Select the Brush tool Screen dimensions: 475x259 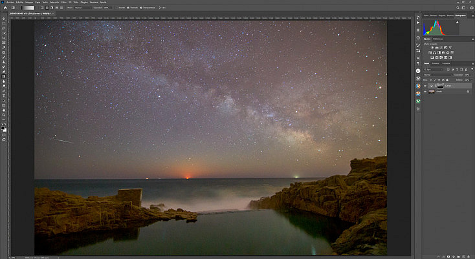4,57
